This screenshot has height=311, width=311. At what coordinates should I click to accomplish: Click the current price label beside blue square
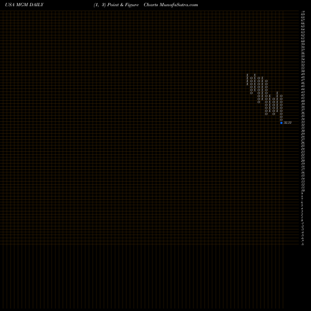(x=287, y=123)
